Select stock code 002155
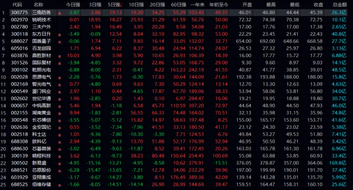This screenshot has width=353, height=190. (19, 113)
